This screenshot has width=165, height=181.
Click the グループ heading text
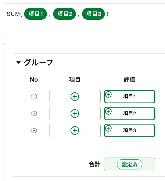(39, 62)
